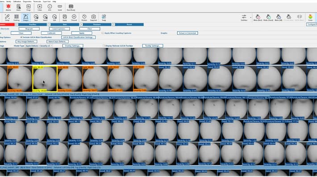
Task: Open the Info icon
Action: click(50, 8)
